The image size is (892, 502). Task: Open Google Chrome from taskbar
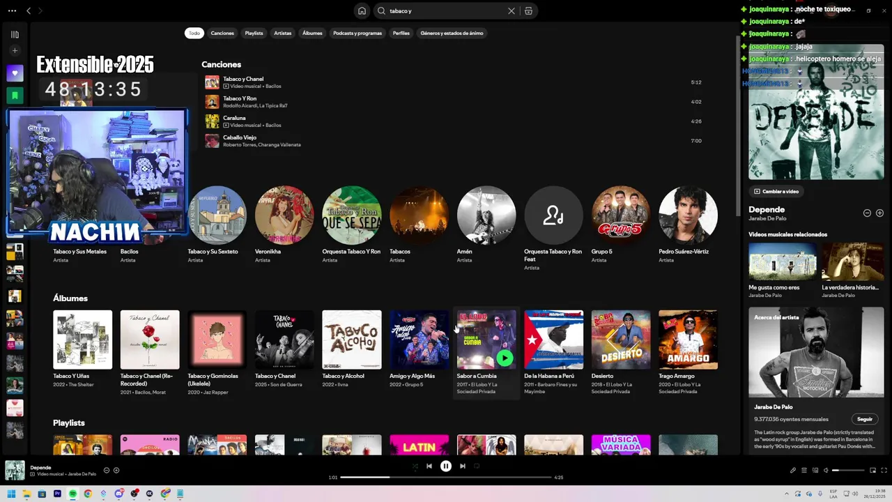click(88, 494)
